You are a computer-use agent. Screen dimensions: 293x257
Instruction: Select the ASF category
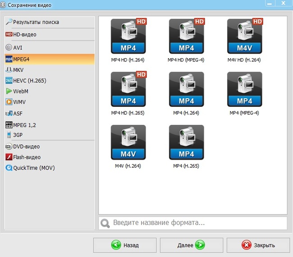50,113
